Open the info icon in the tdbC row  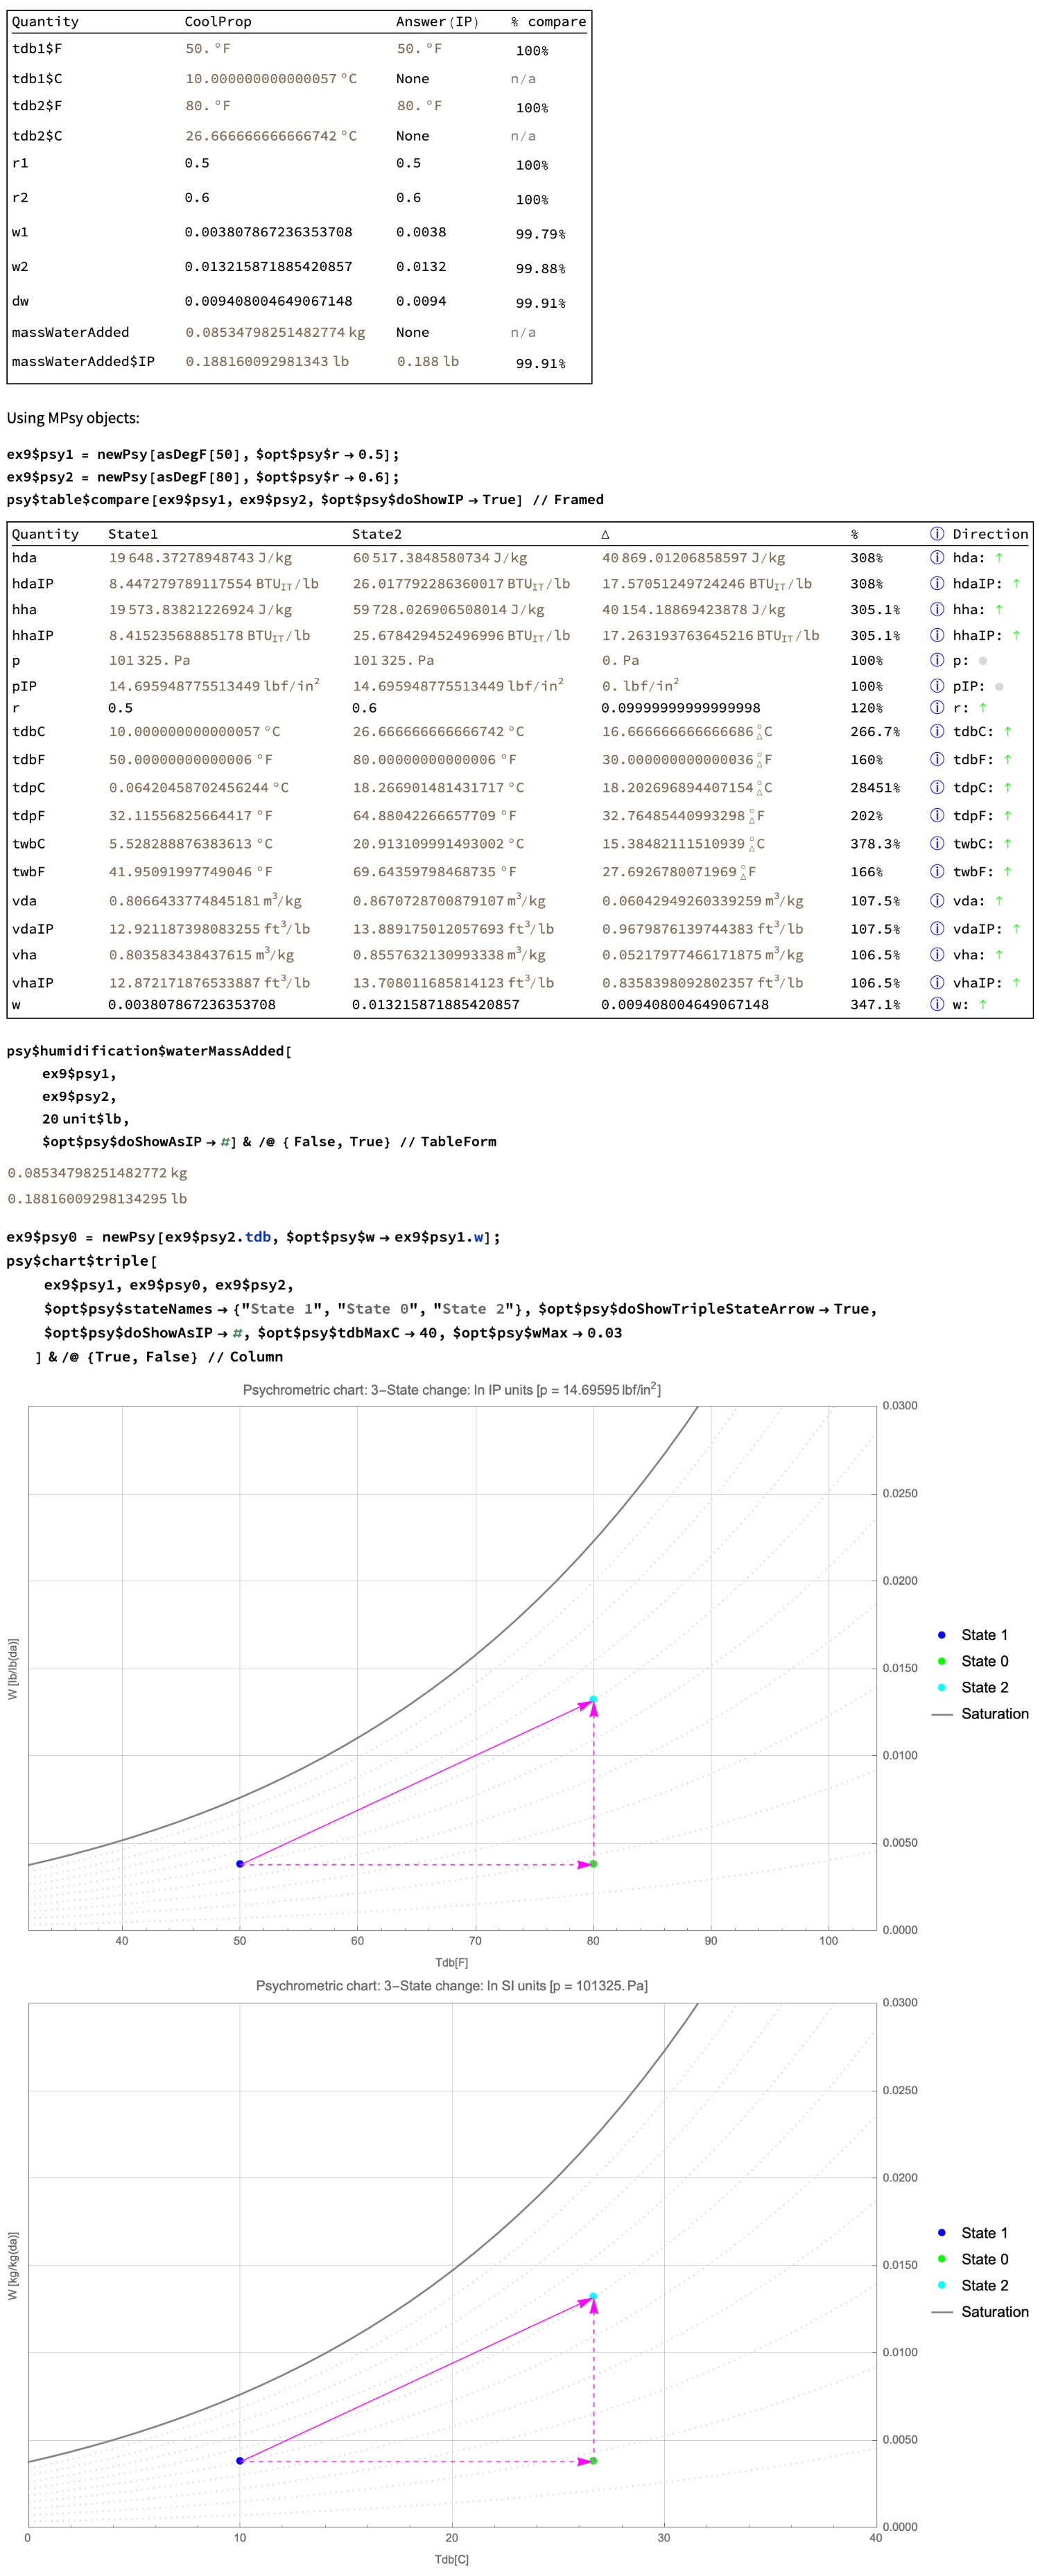point(936,732)
